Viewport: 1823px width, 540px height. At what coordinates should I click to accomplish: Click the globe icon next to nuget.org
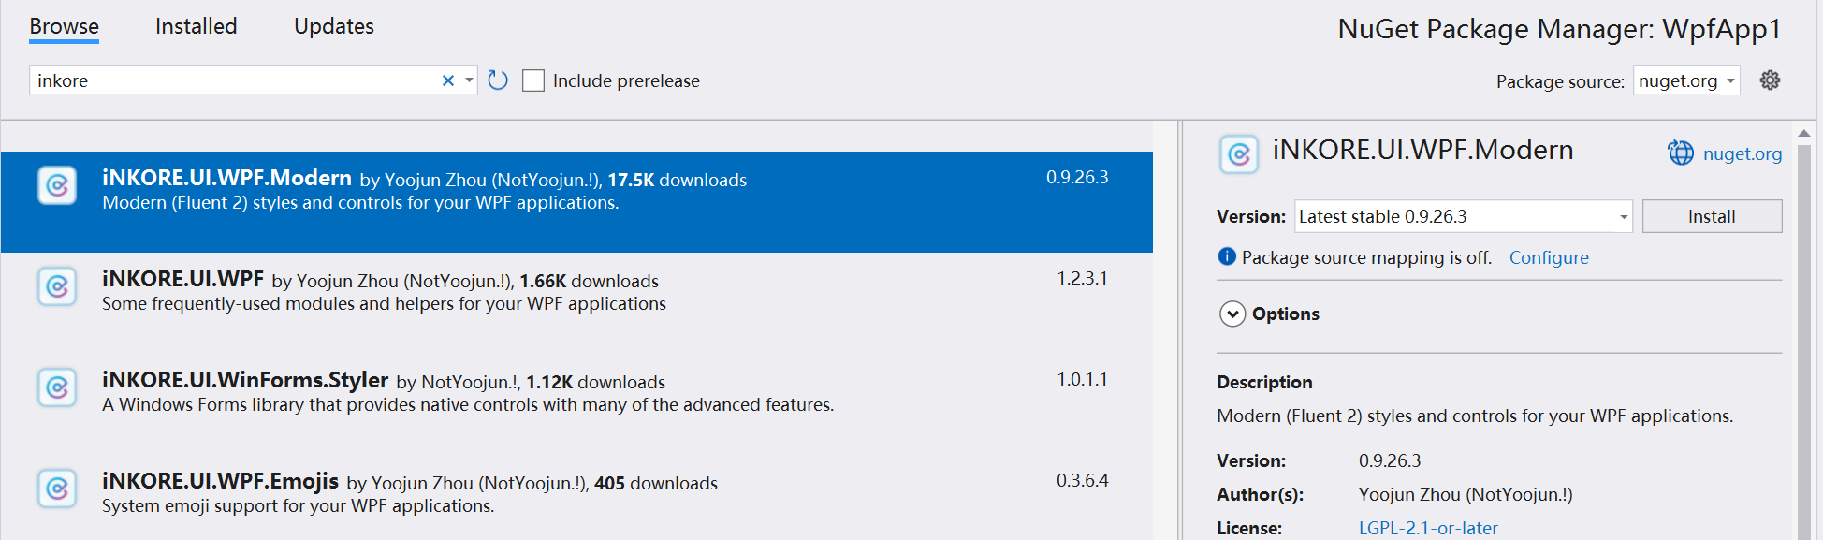click(1681, 153)
